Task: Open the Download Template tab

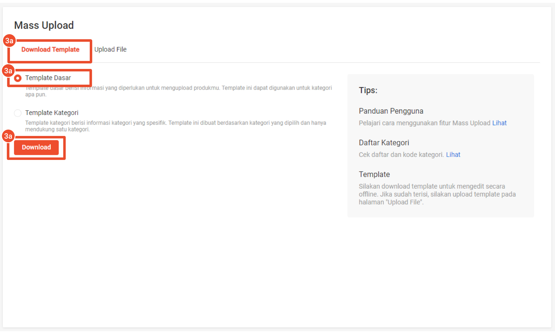Action: (50, 50)
